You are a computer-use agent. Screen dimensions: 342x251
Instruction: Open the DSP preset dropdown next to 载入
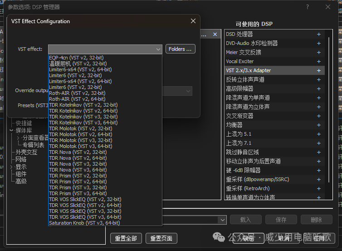click(x=222, y=220)
